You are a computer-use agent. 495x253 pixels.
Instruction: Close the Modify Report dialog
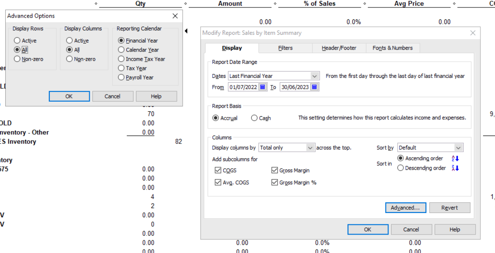pyautogui.click(x=473, y=33)
